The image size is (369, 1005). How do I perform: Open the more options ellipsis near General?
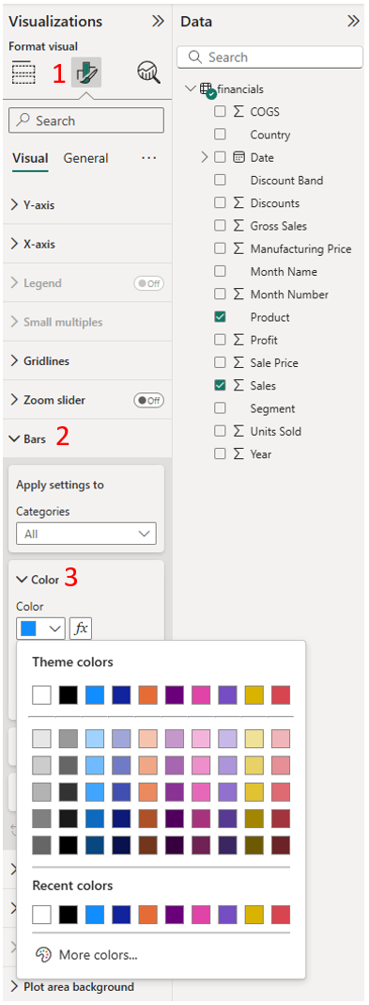[x=148, y=158]
